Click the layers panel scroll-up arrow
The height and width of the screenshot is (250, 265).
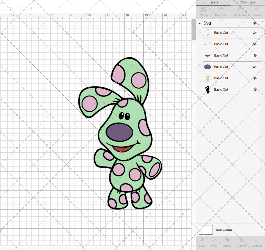tap(262, 22)
